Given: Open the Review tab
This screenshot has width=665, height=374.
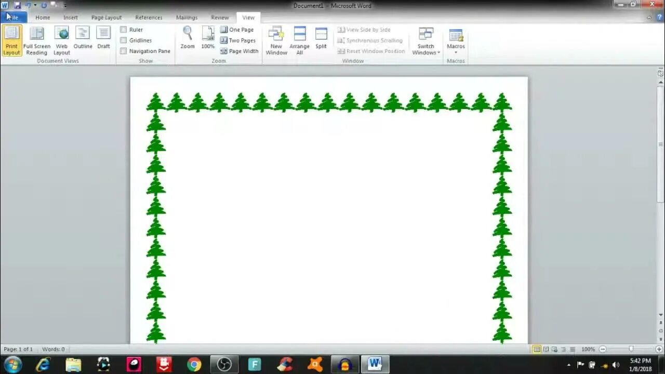Looking at the screenshot, I should (x=220, y=18).
